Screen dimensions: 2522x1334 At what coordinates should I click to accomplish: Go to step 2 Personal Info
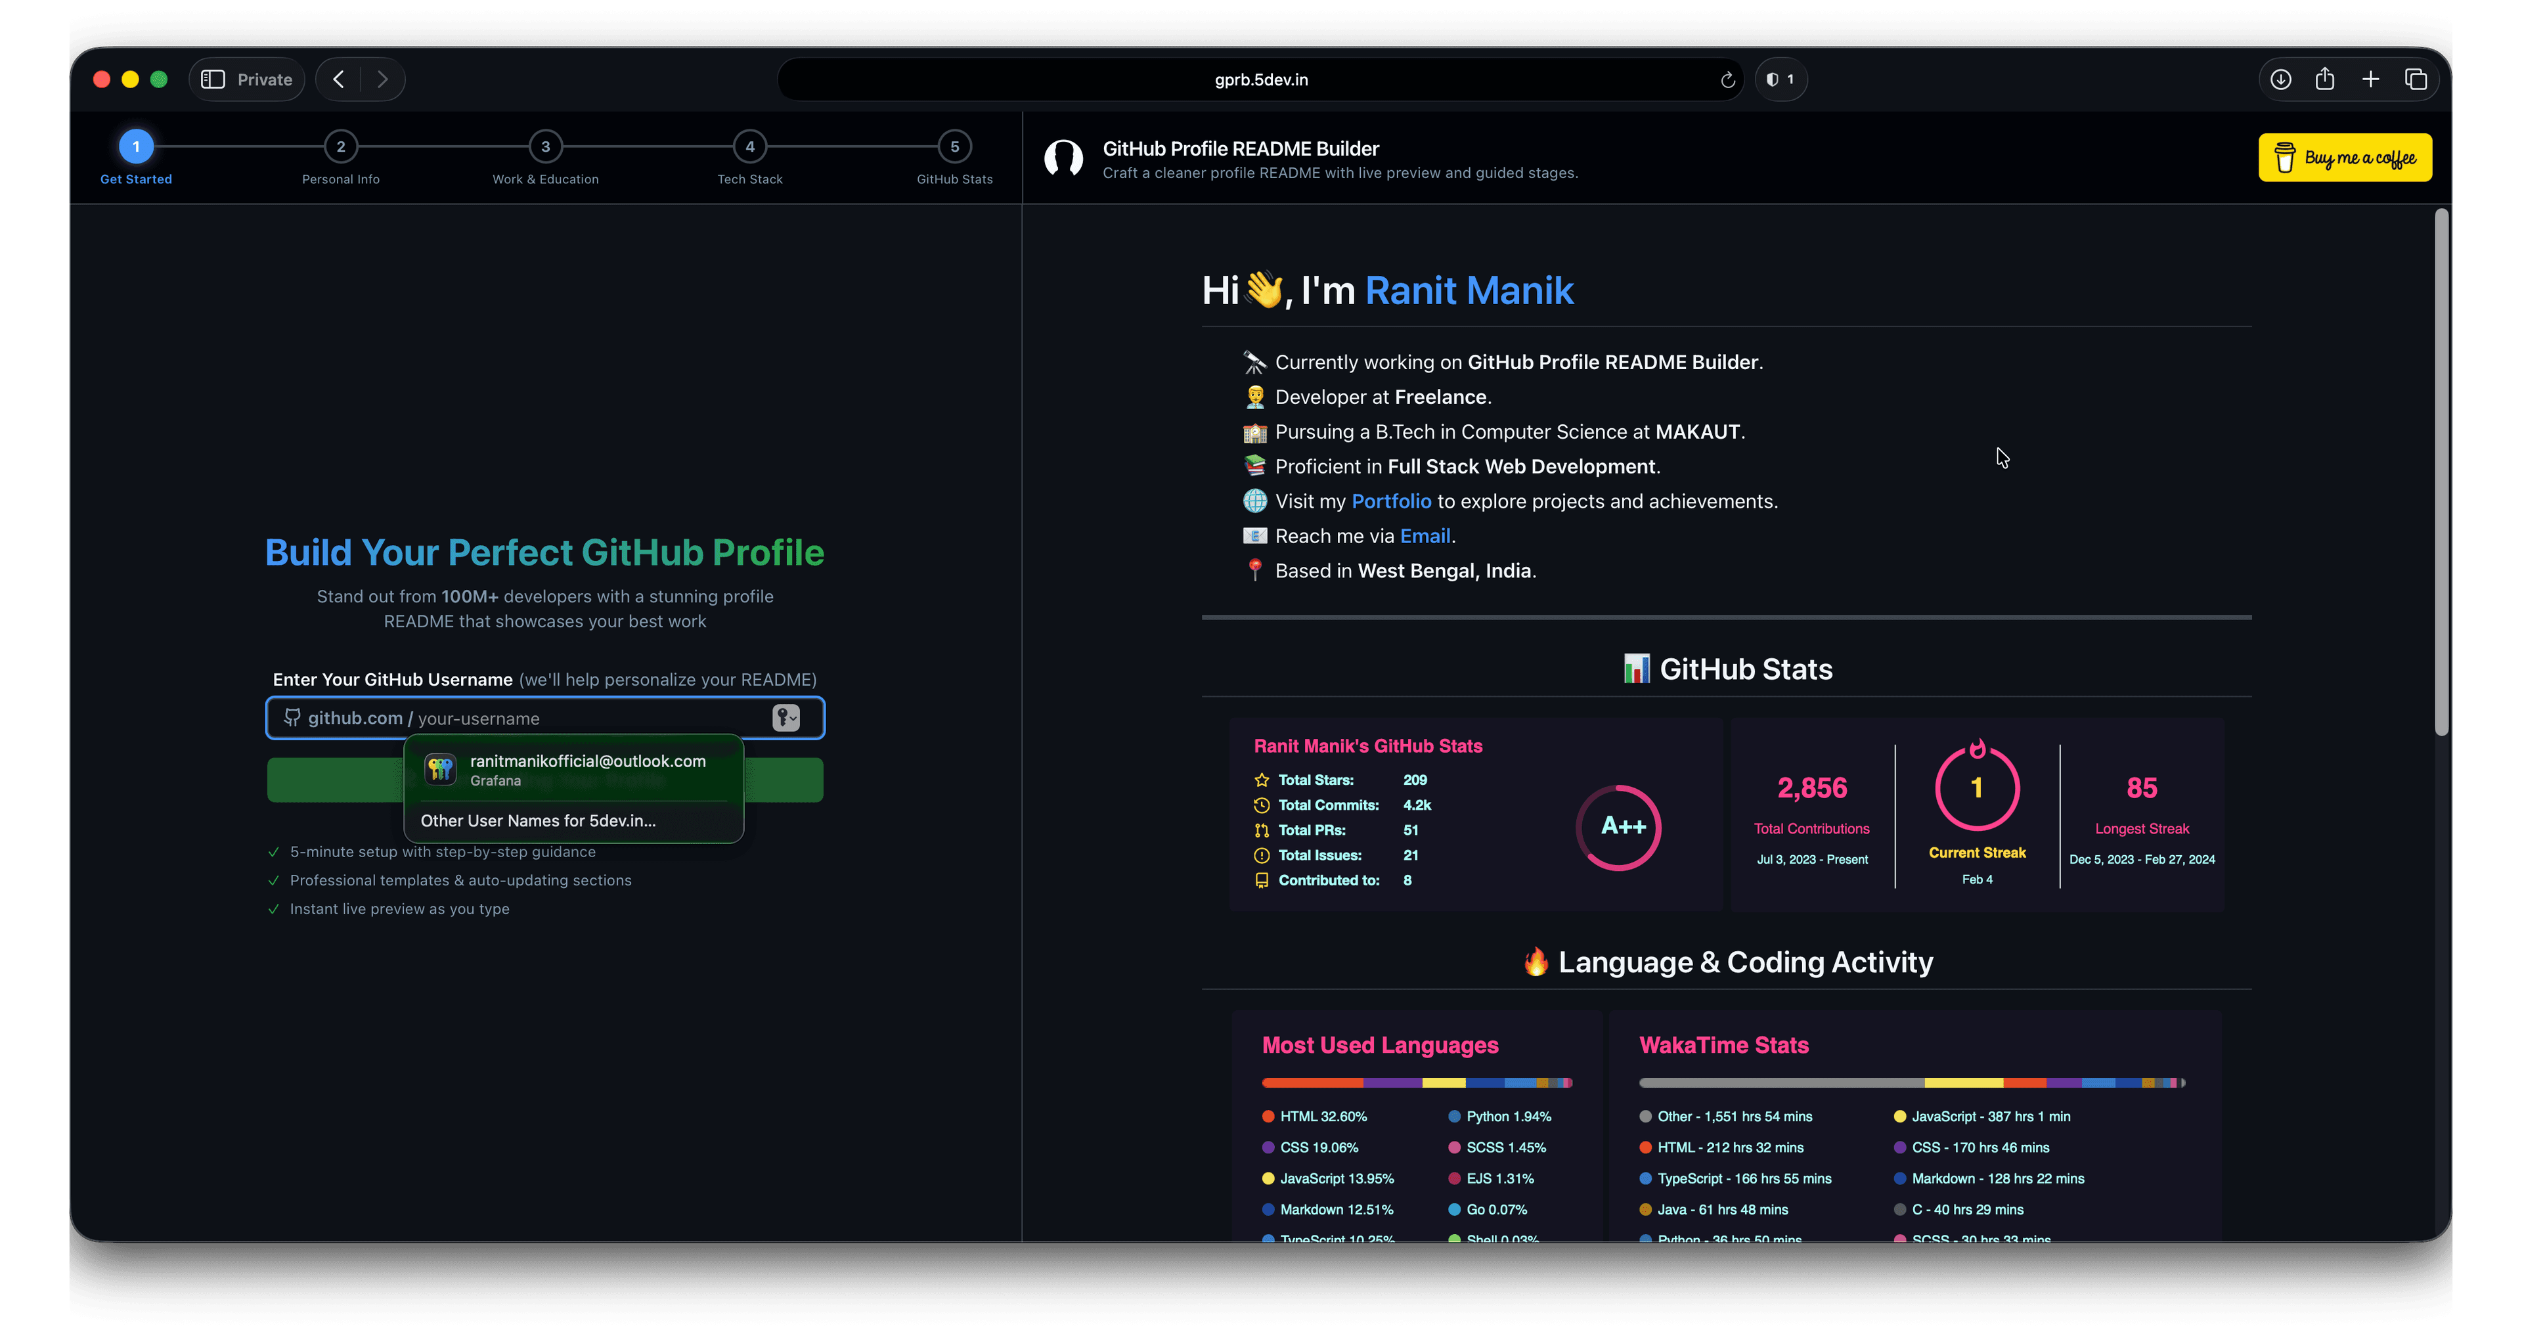[341, 147]
